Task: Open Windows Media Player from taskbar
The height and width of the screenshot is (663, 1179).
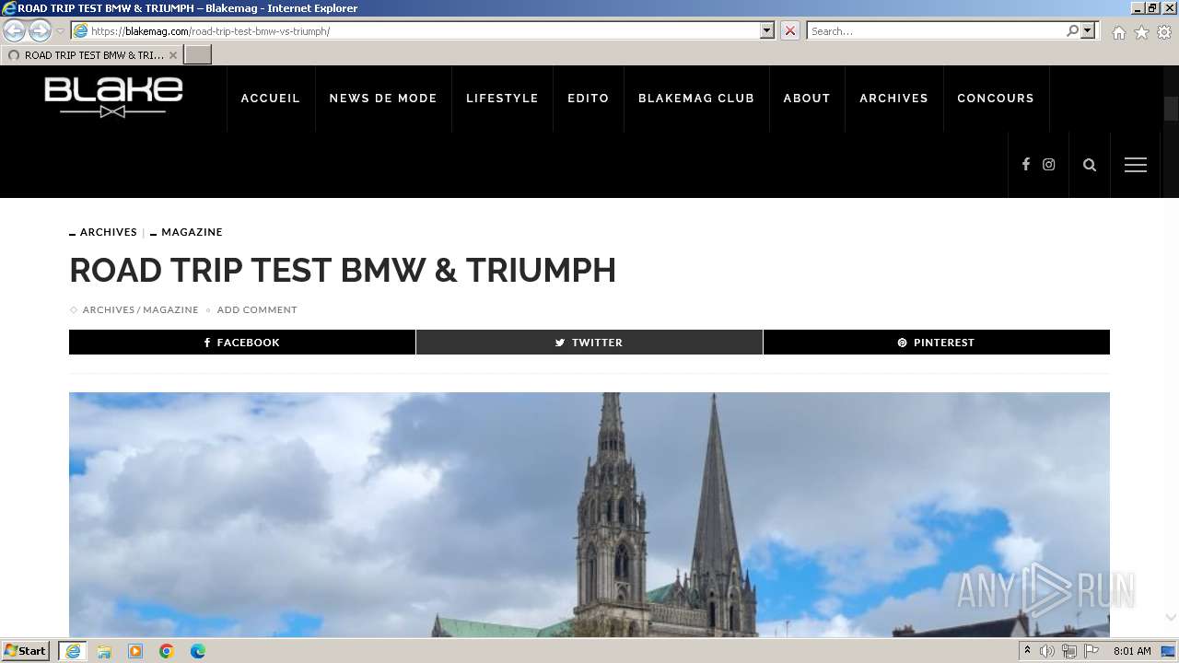Action: tap(135, 651)
